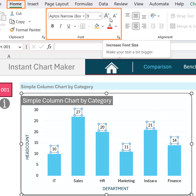Screen dimensions: 196x196
Task: Open the Review tab
Action: pyautogui.click(x=121, y=4)
